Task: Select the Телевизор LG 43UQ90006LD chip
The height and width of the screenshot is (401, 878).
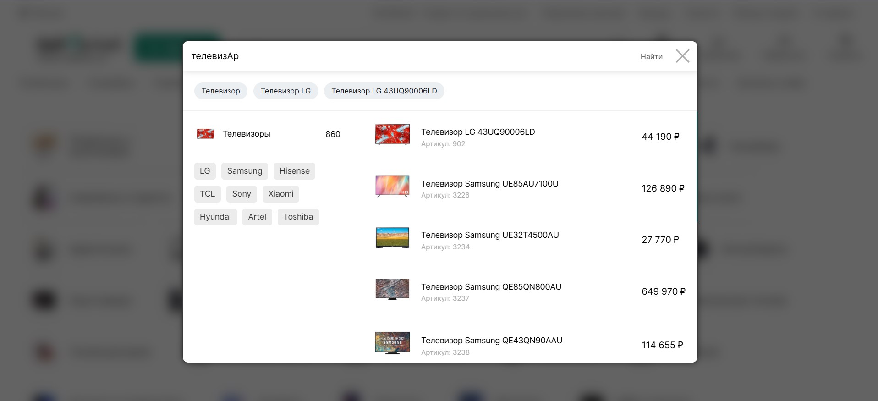Action: click(384, 91)
